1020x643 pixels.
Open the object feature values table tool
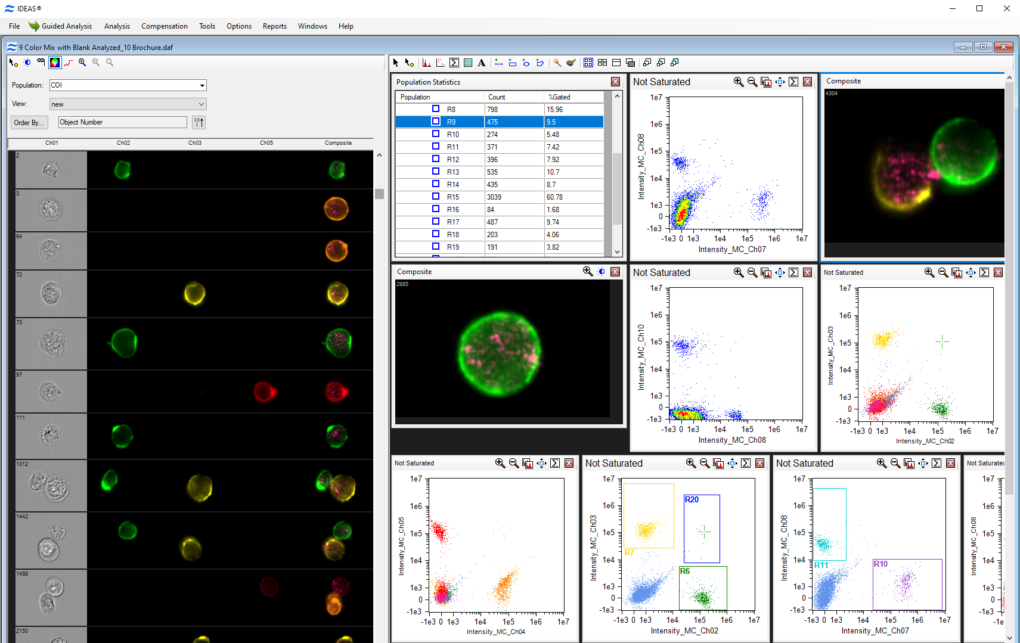pos(468,63)
